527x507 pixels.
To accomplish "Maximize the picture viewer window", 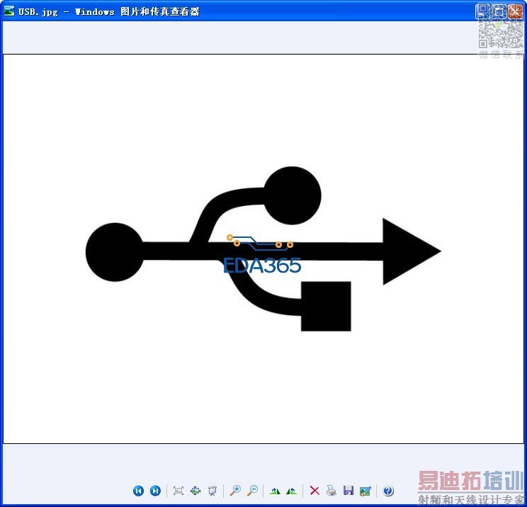I will [x=499, y=12].
